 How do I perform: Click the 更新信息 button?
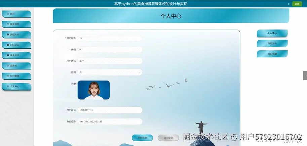click(142, 138)
